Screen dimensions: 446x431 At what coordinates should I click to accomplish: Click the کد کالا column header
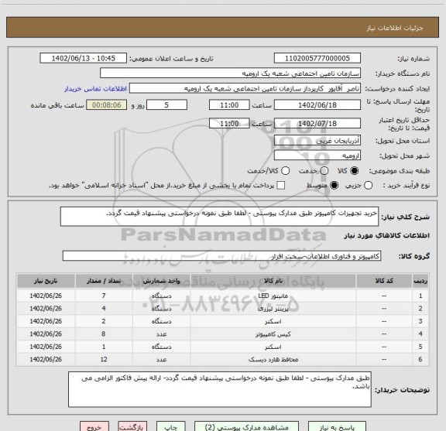[384, 281]
